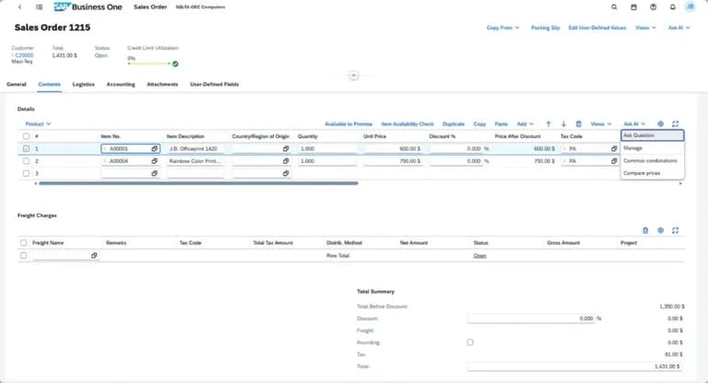
Task: Open item lookup in empty row 3
Action: click(x=155, y=173)
